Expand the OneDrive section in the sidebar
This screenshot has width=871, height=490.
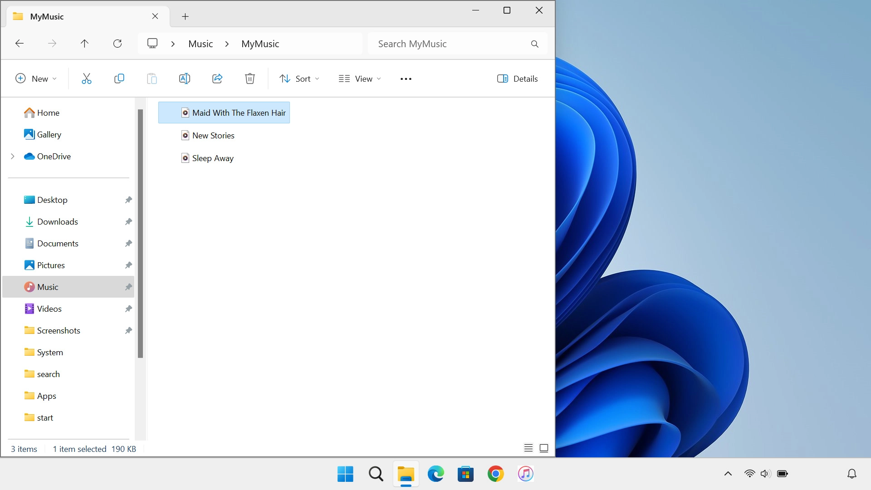coord(13,156)
